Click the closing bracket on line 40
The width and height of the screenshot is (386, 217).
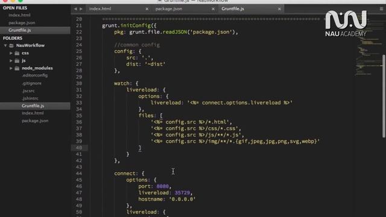[140, 148]
